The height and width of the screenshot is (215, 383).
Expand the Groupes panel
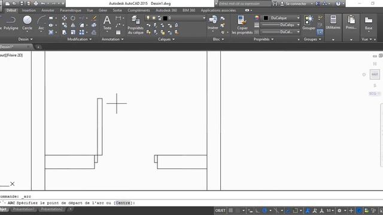(312, 39)
